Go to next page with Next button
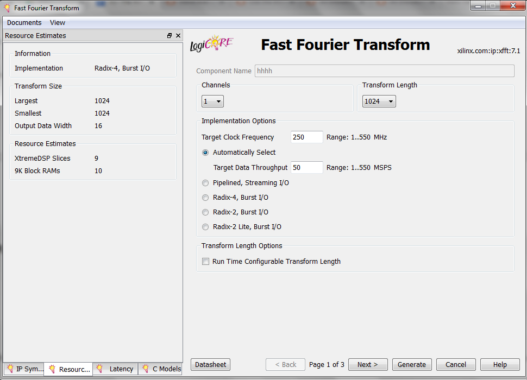 pyautogui.click(x=367, y=365)
